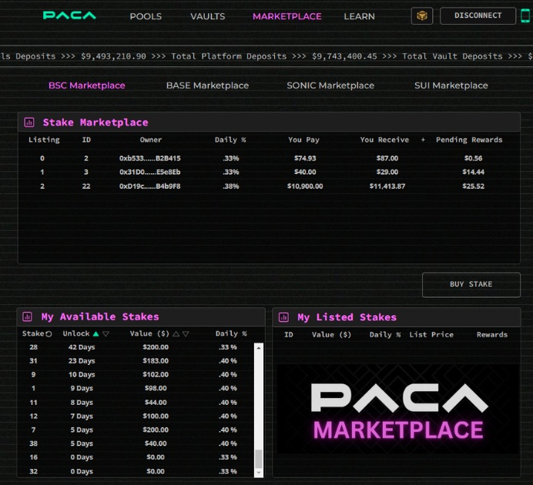The width and height of the screenshot is (533, 485).
Task: Click the $25.52 pending rewards value
Action: point(473,186)
